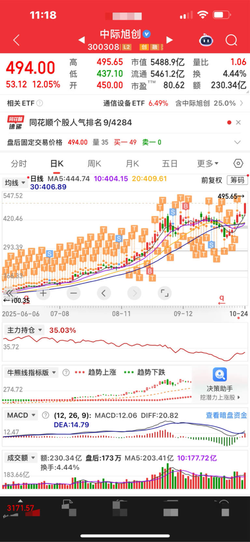Switch to the 分时 tab
The image size is (250, 542).
pyautogui.click(x=19, y=164)
